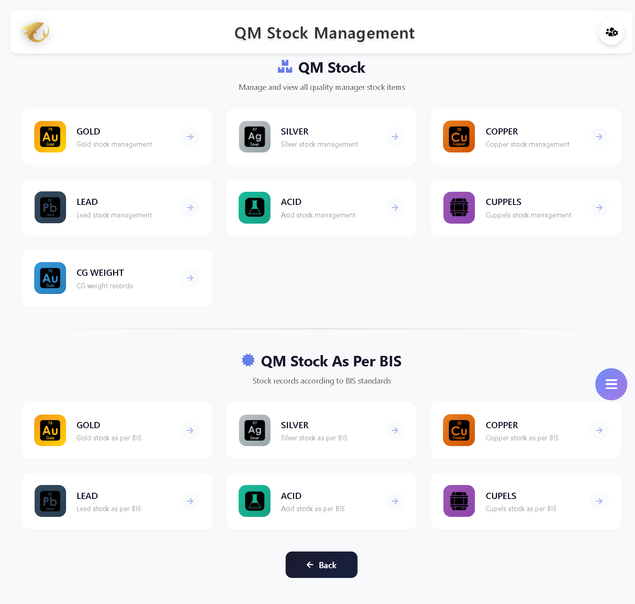The image size is (635, 604).
Task: Click the Copper Cu icon in QM Stock
Action: tap(459, 137)
